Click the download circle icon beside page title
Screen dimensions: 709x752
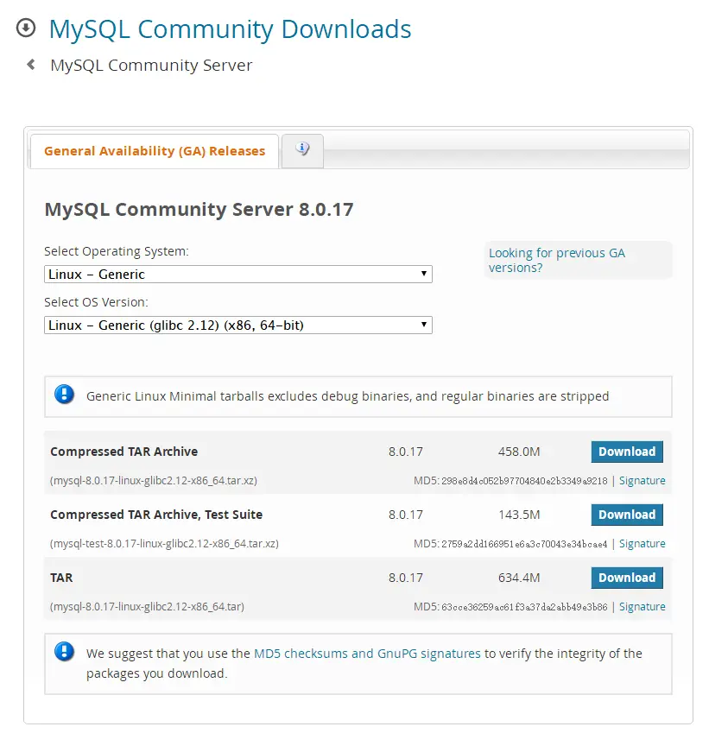point(26,28)
